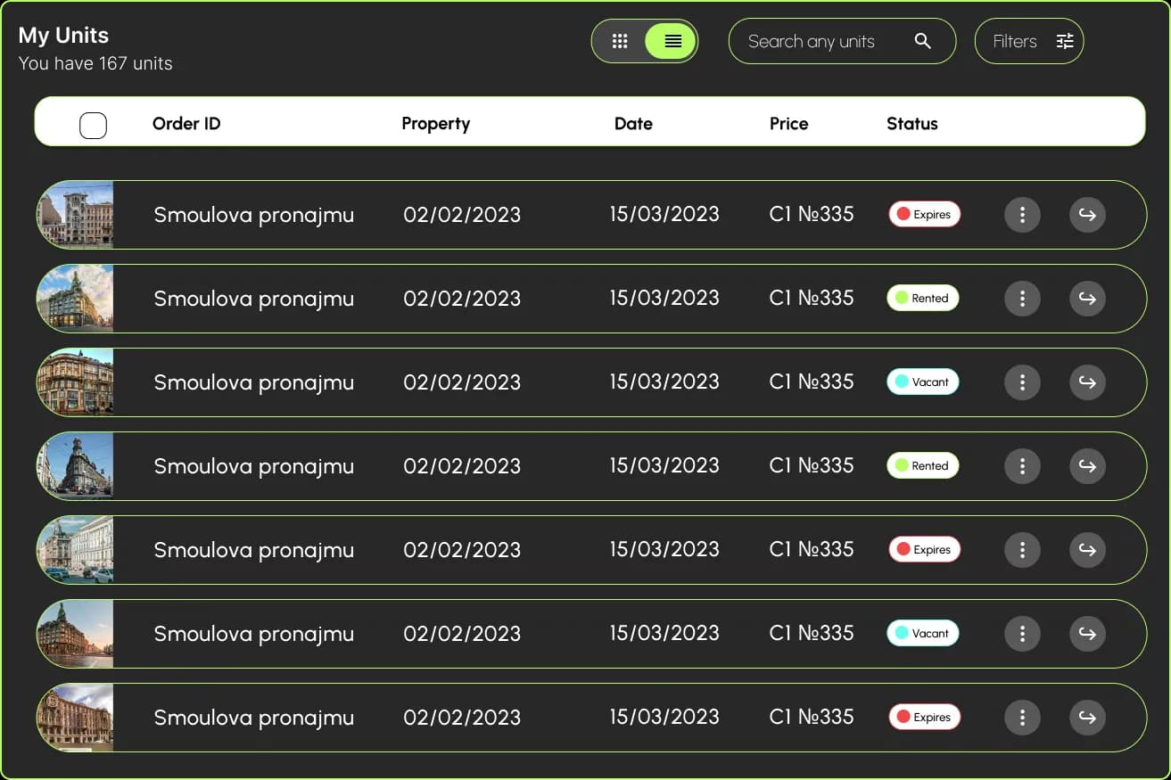Viewport: 1171px width, 780px height.
Task: Click share arrow on third row
Action: point(1087,382)
